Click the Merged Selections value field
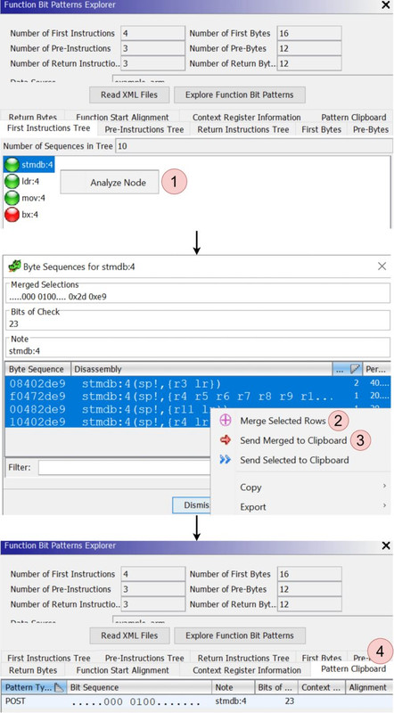Image resolution: width=394 pixels, height=713 pixels. [197, 296]
